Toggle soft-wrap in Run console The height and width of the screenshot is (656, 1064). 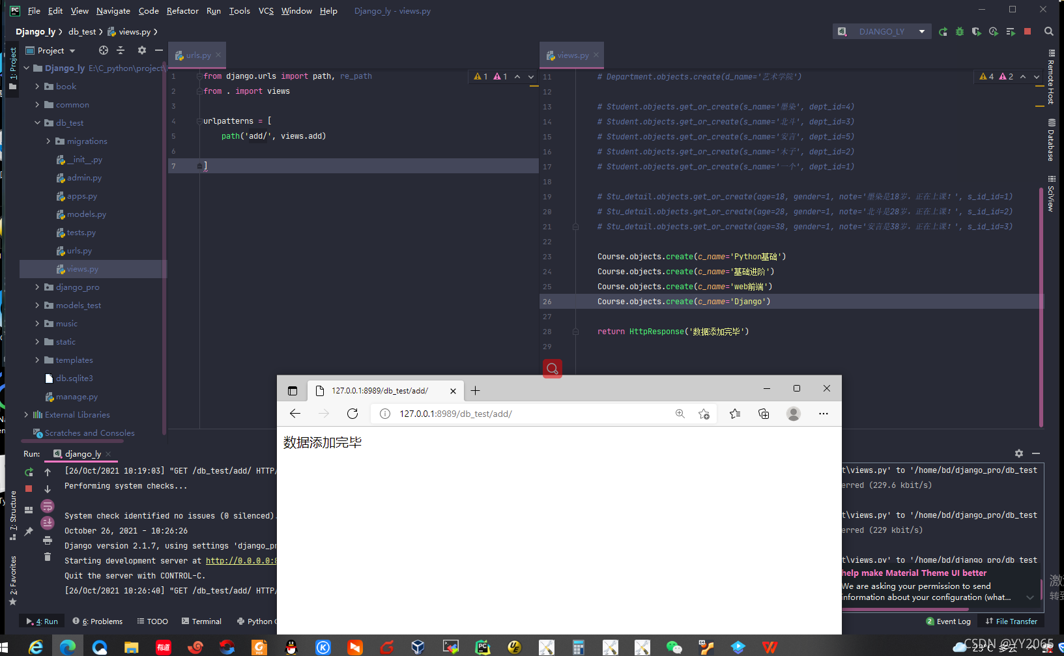pyautogui.click(x=48, y=506)
